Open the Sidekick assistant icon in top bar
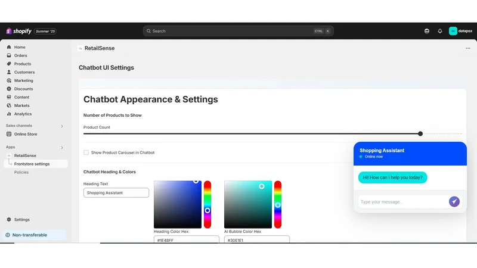The height and width of the screenshot is (268, 477). click(427, 31)
